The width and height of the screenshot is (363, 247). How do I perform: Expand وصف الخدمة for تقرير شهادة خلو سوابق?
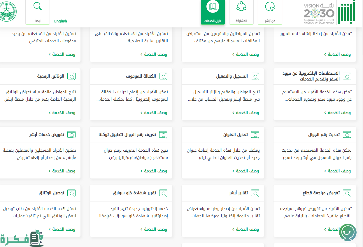[x=154, y=229]
